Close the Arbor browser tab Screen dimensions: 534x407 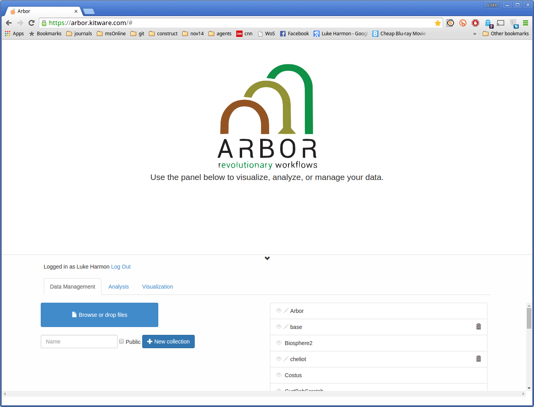[x=76, y=11]
